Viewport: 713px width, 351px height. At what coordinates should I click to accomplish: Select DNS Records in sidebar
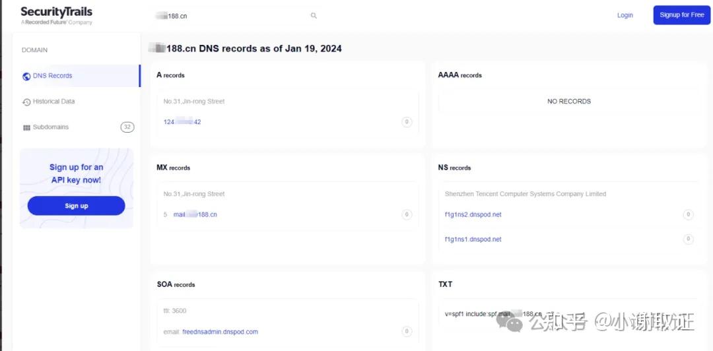point(77,76)
